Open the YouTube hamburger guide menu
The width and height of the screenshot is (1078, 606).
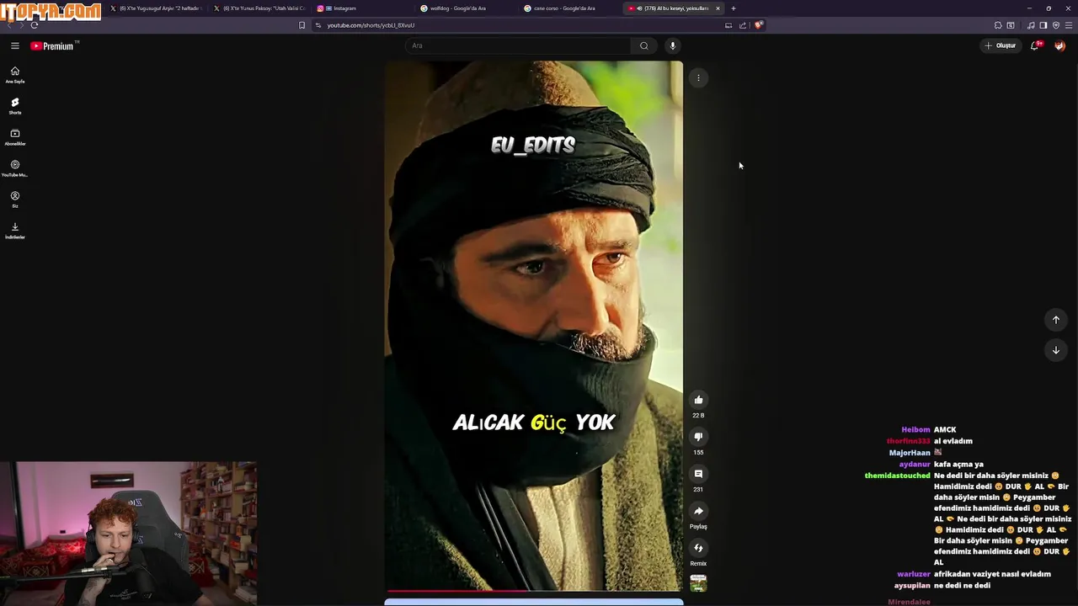[15, 45]
